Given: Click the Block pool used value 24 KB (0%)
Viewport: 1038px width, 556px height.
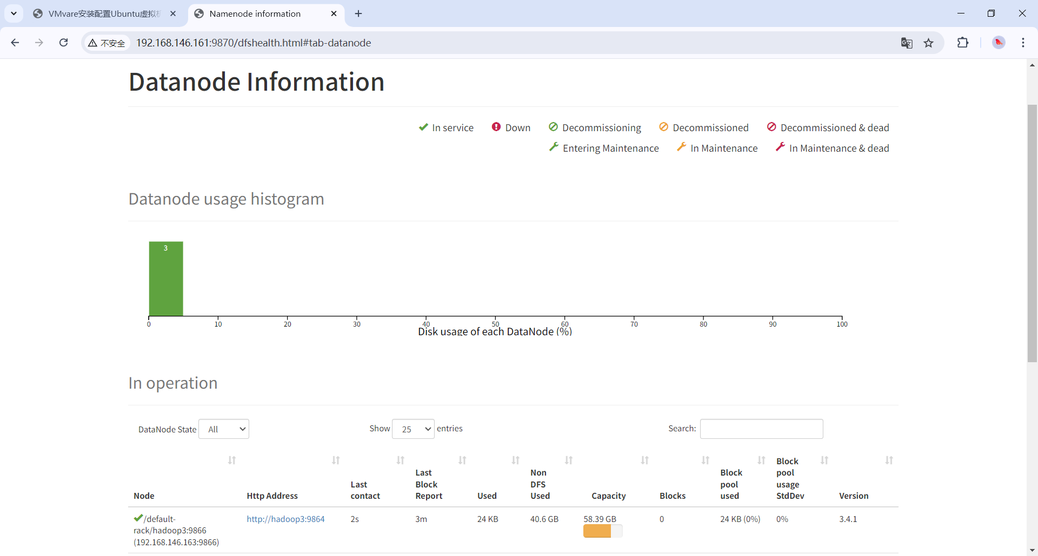Looking at the screenshot, I should [x=740, y=519].
